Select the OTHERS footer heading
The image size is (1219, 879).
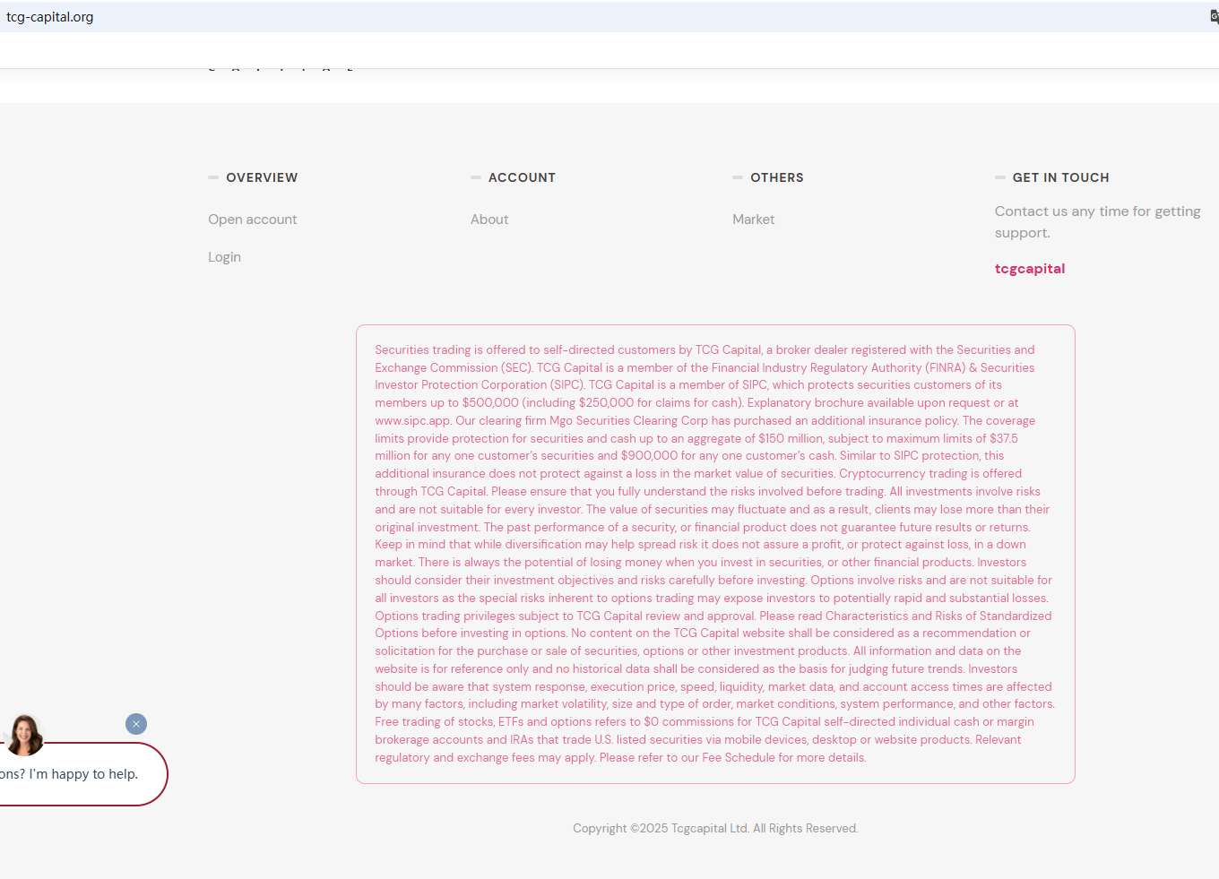click(x=777, y=177)
